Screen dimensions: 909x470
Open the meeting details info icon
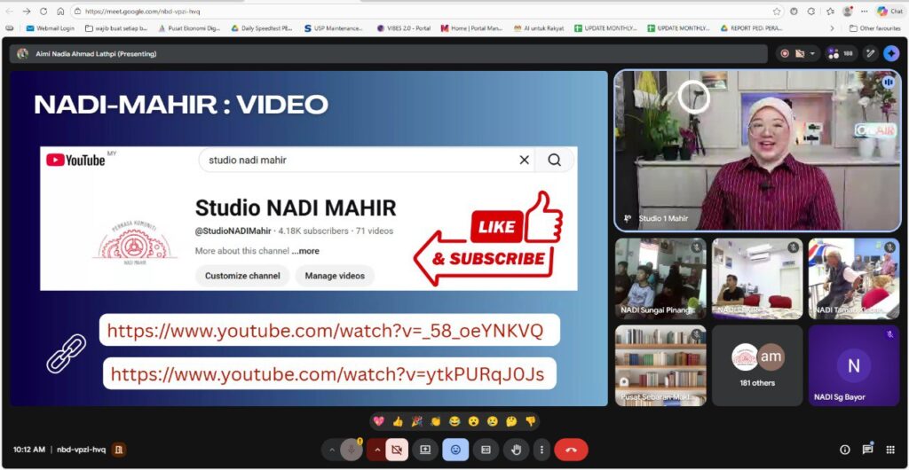tap(844, 450)
